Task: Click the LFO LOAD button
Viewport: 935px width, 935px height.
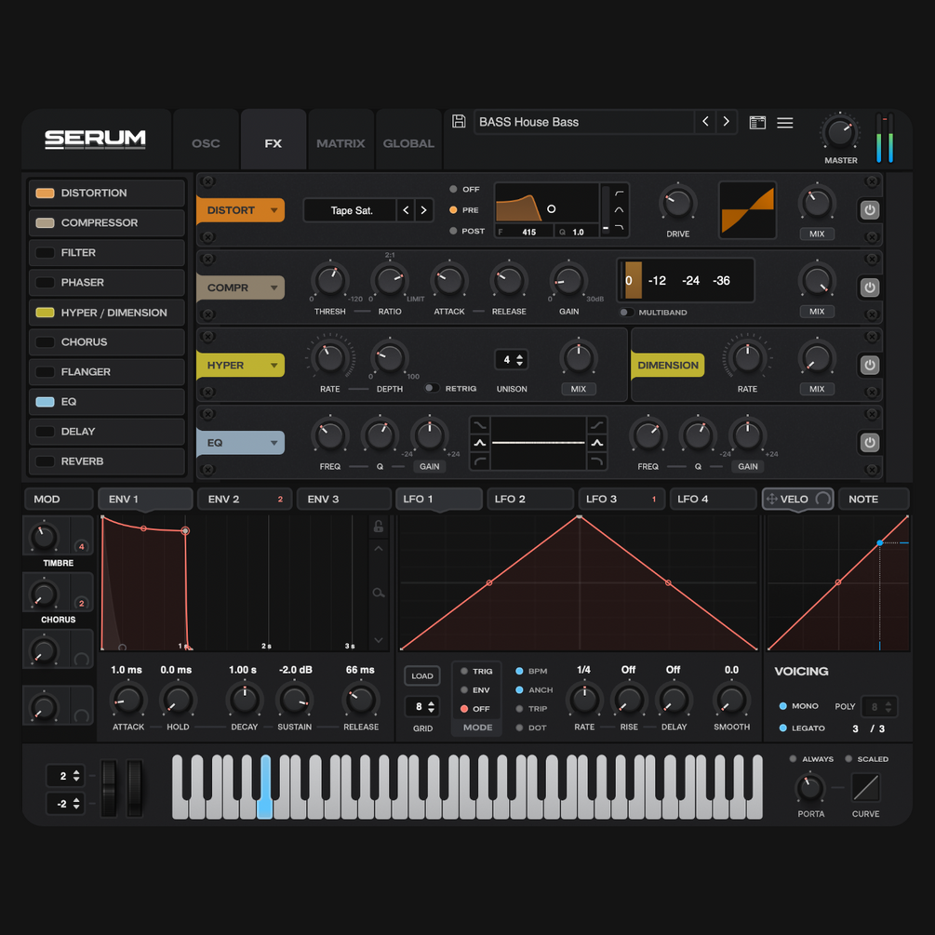Action: click(422, 675)
